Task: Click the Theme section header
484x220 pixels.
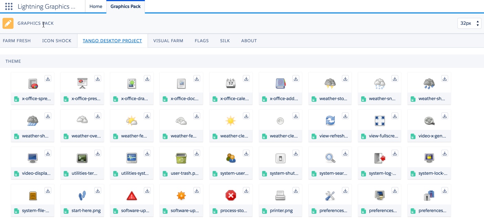Action: pos(13,61)
